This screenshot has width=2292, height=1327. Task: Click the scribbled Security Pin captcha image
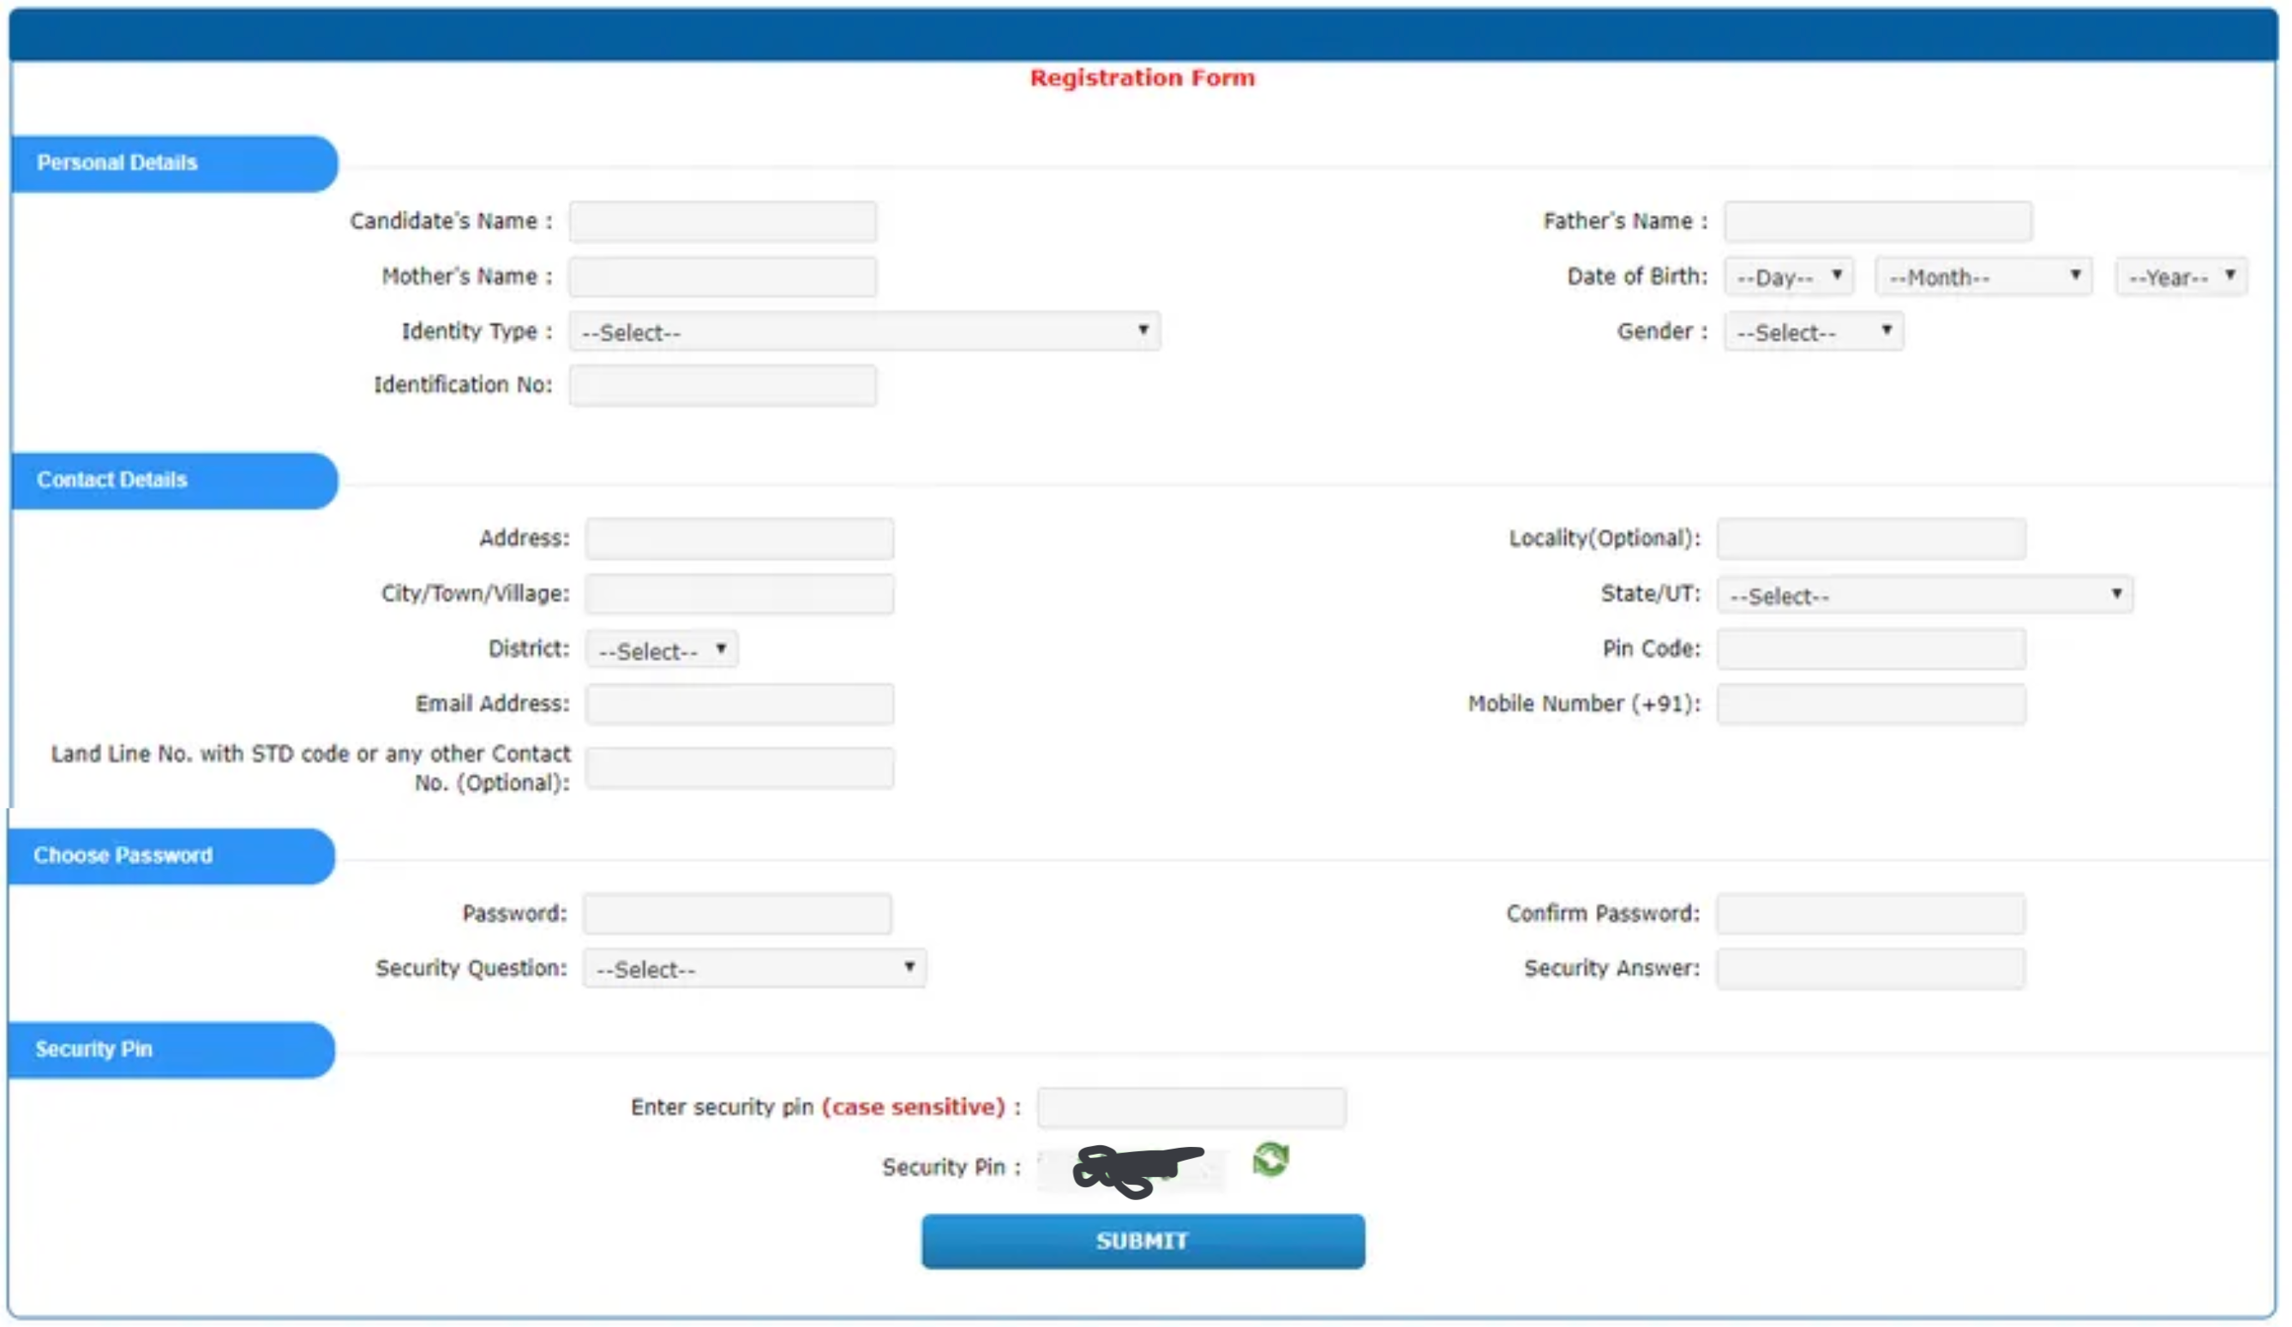(x=1132, y=1169)
